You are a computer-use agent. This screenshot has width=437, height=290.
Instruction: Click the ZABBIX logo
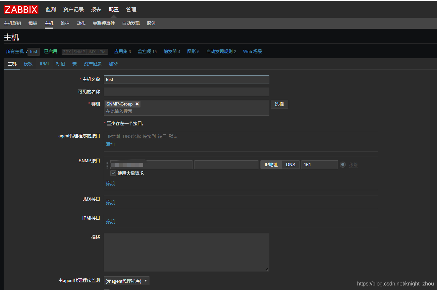tap(21, 10)
